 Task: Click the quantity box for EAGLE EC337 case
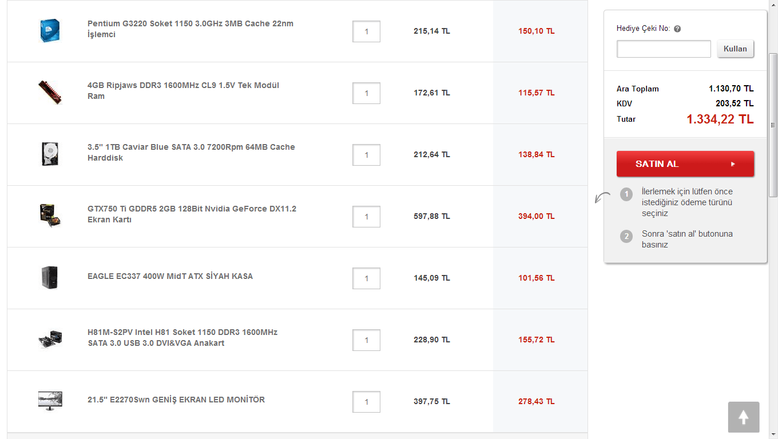click(x=366, y=278)
